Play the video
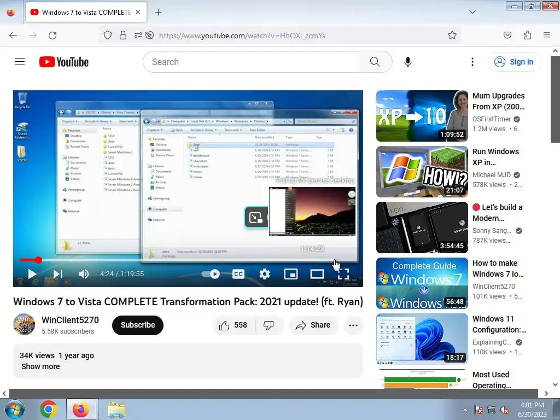 32,274
